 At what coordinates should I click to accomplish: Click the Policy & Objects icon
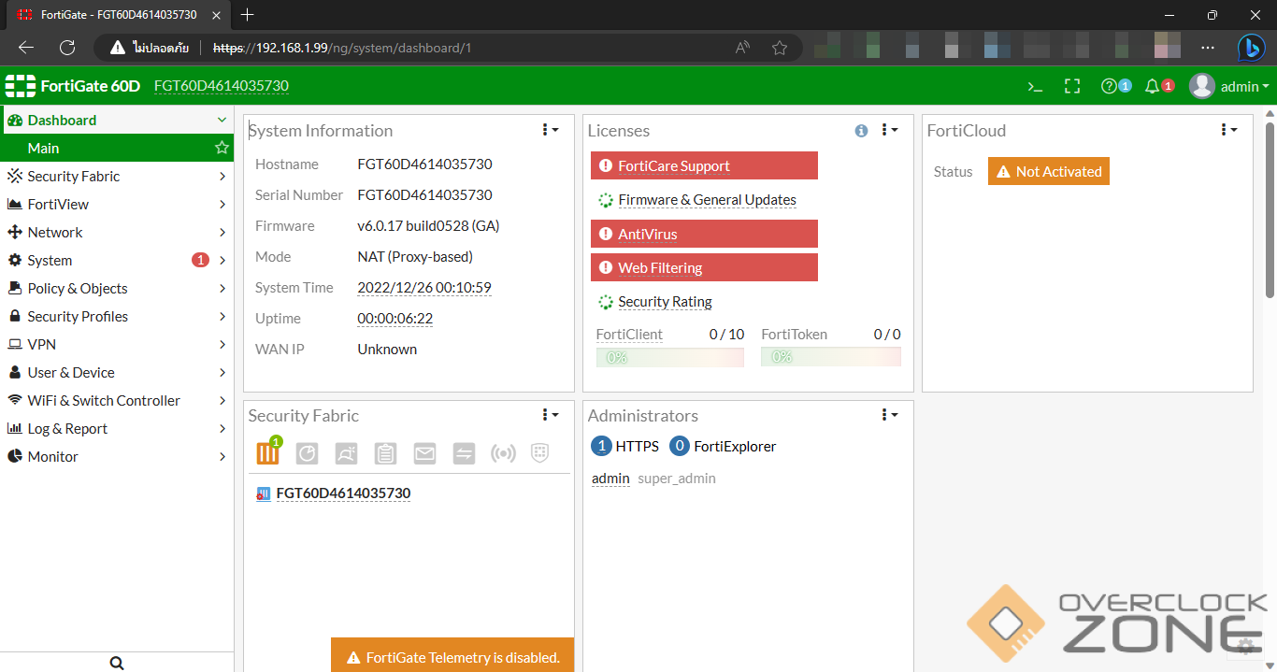[x=14, y=288]
